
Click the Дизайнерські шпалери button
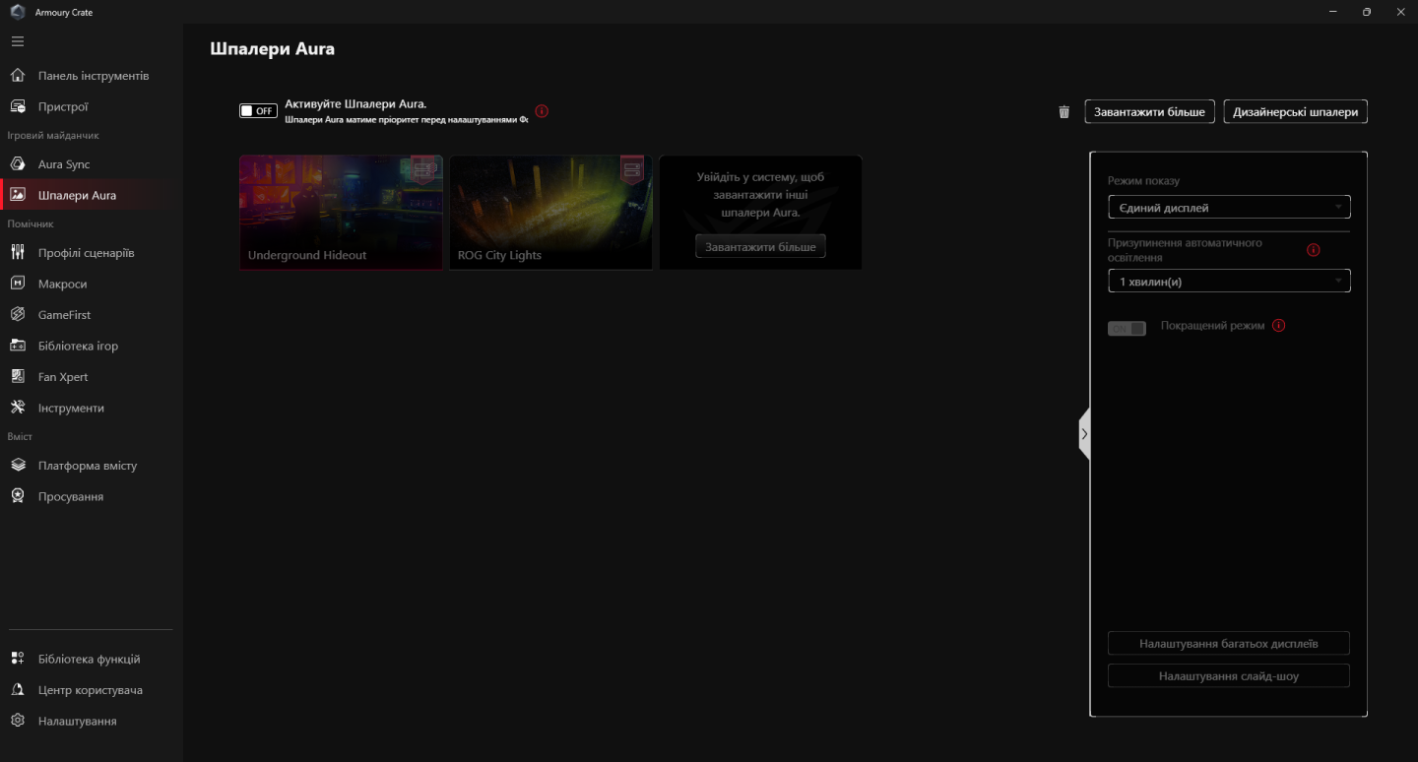pos(1295,111)
